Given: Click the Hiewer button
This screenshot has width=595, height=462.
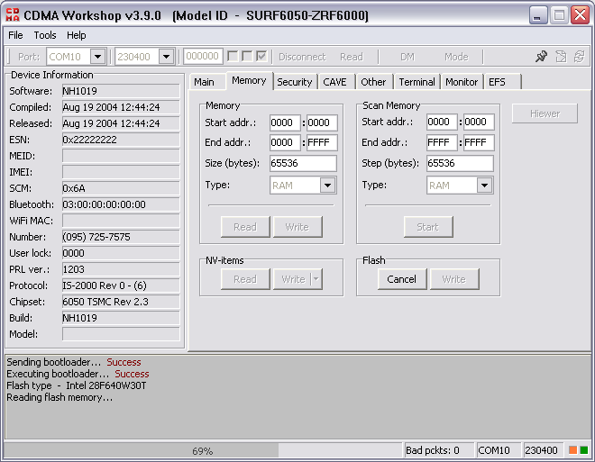Looking at the screenshot, I should tap(545, 113).
